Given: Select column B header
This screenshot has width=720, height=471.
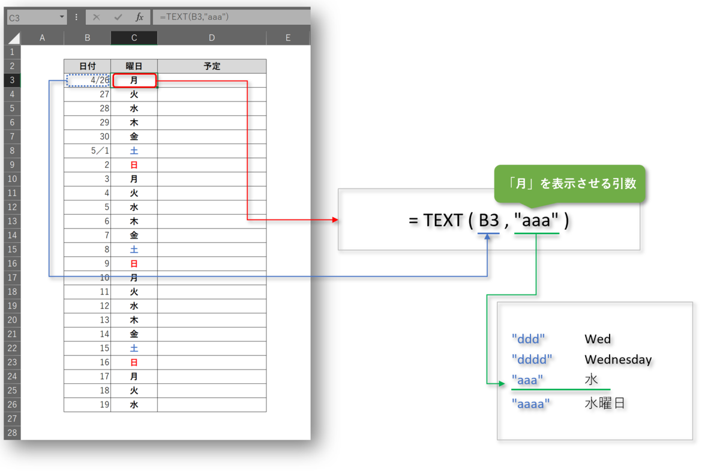Looking at the screenshot, I should [x=87, y=38].
